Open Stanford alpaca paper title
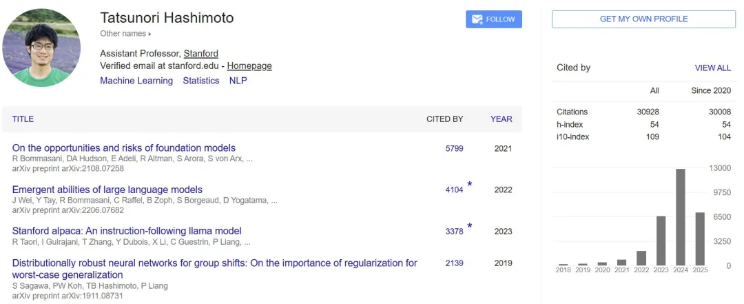The height and width of the screenshot is (304, 744). tap(127, 231)
